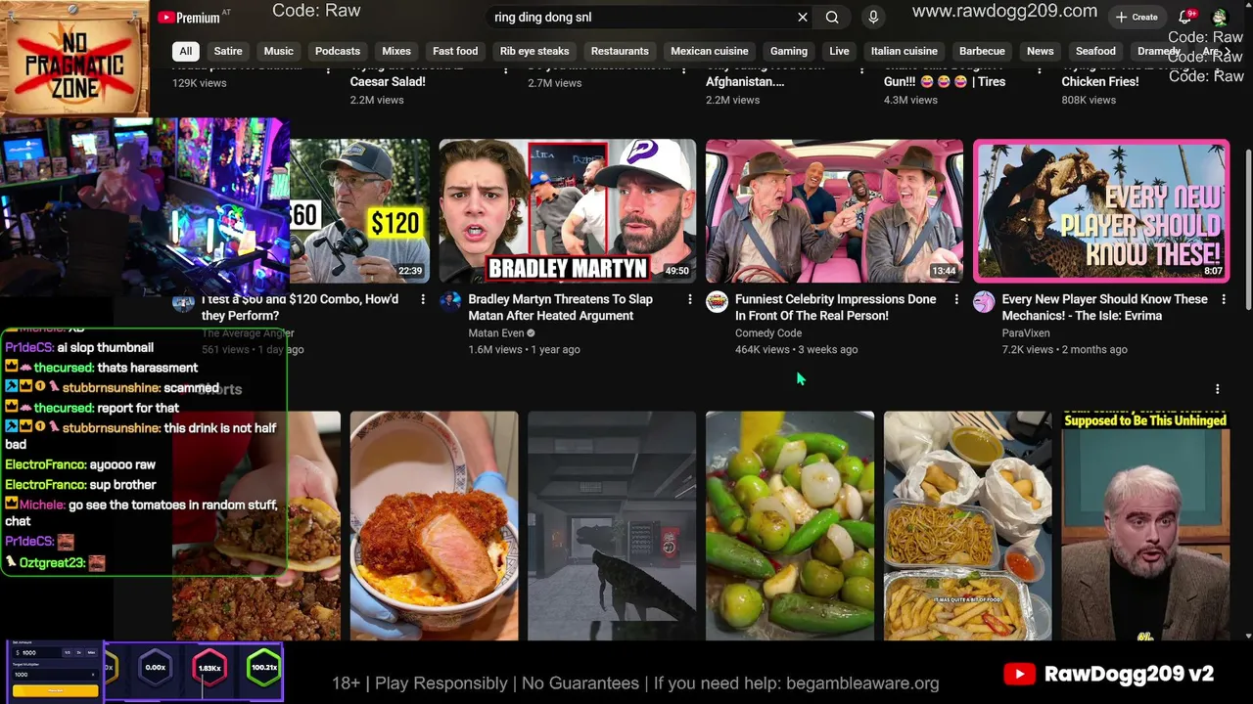This screenshot has width=1253, height=704.
Task: Click the Target Multiplier input field
Action: (55, 675)
